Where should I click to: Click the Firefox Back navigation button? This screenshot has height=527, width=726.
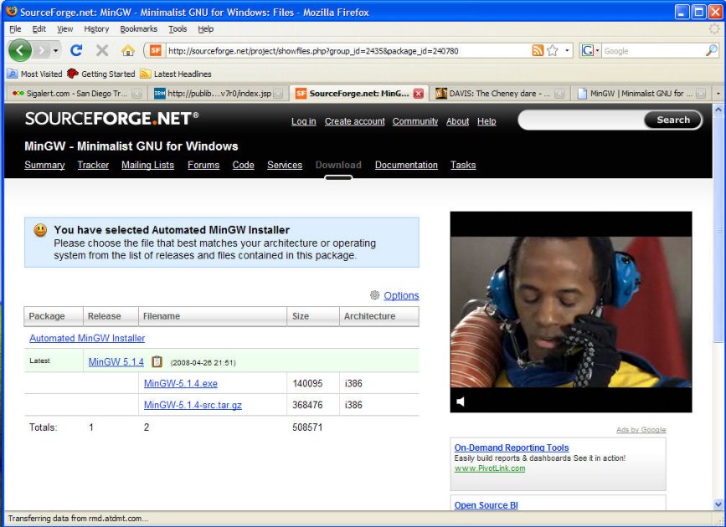20,50
